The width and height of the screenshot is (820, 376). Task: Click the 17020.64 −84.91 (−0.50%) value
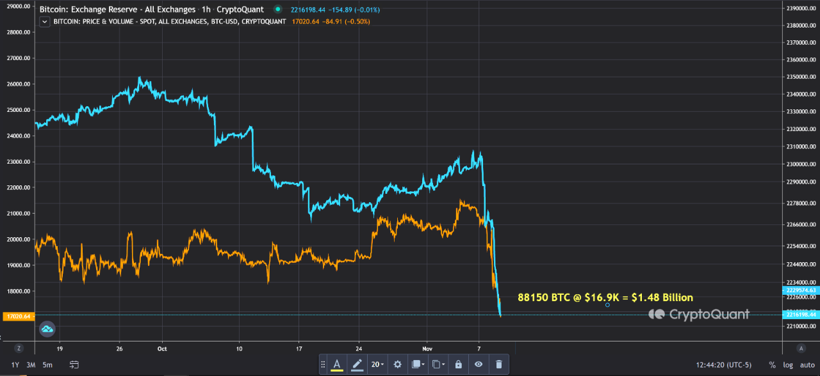tap(331, 21)
